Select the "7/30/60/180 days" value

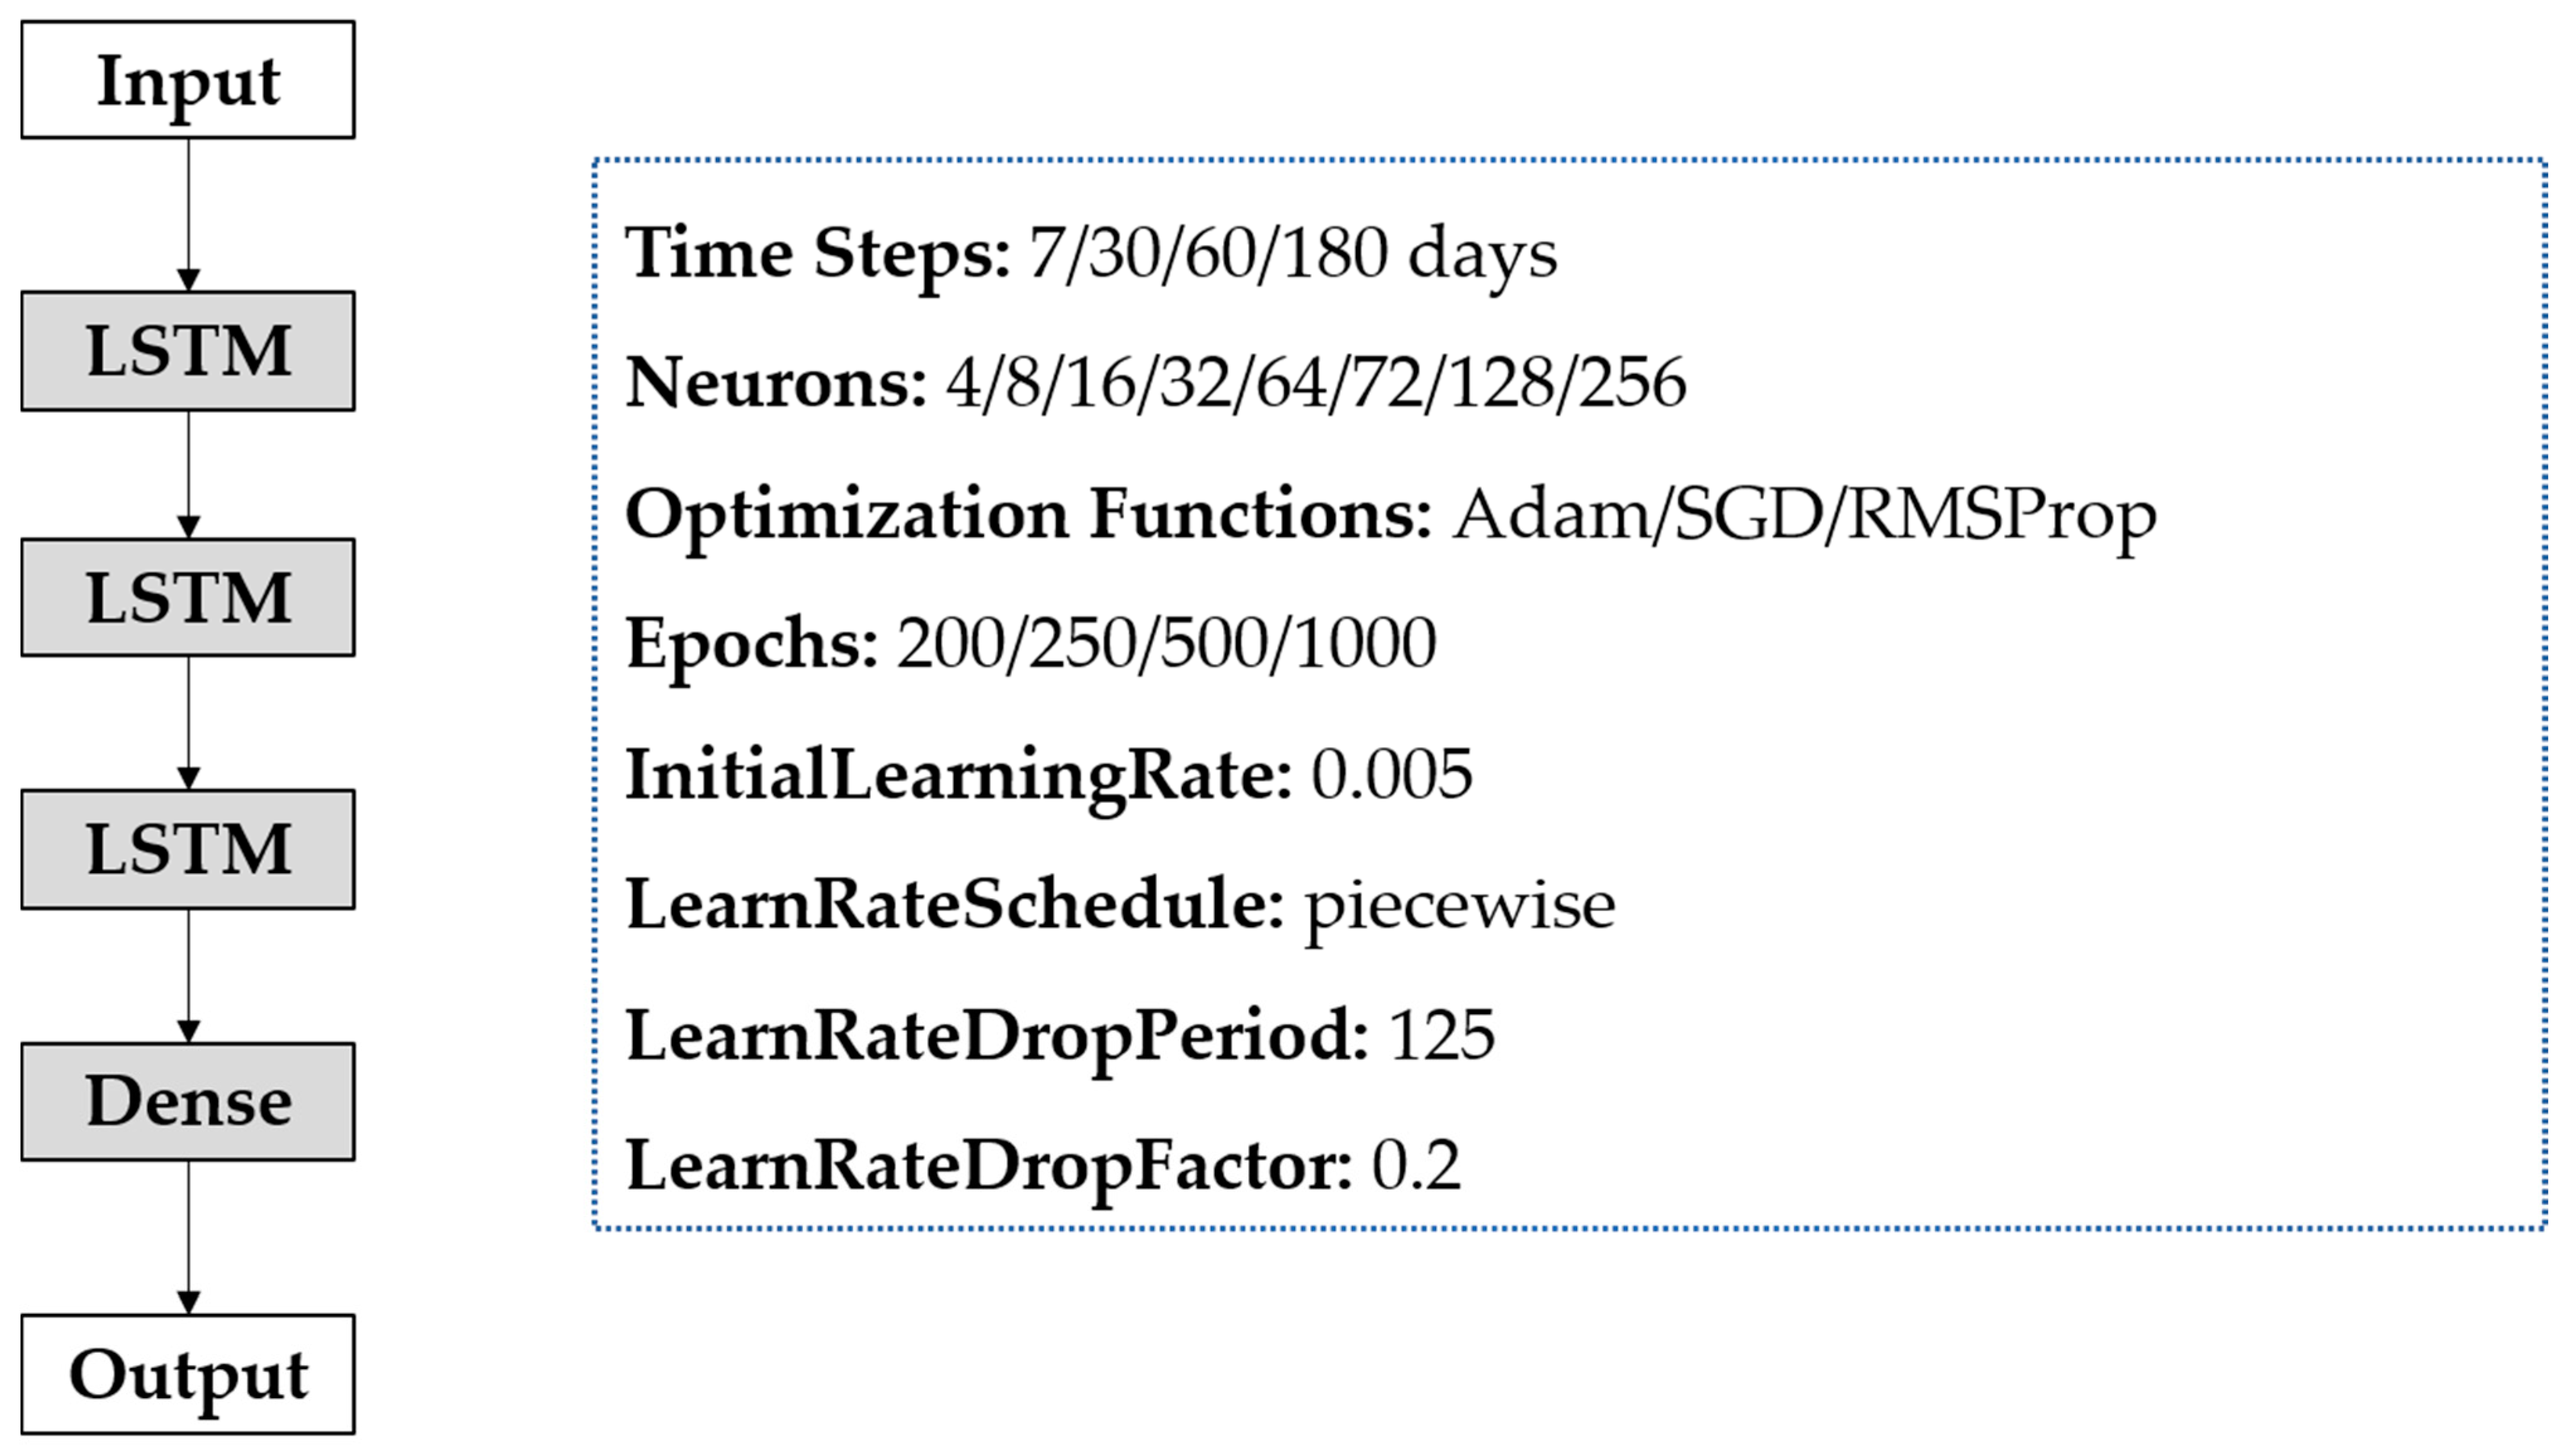[1292, 252]
